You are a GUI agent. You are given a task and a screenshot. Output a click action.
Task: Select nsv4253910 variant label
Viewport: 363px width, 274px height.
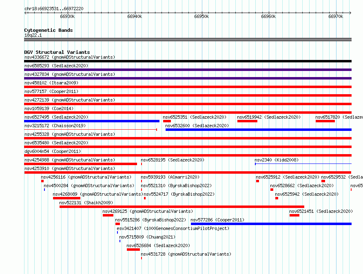(70, 168)
